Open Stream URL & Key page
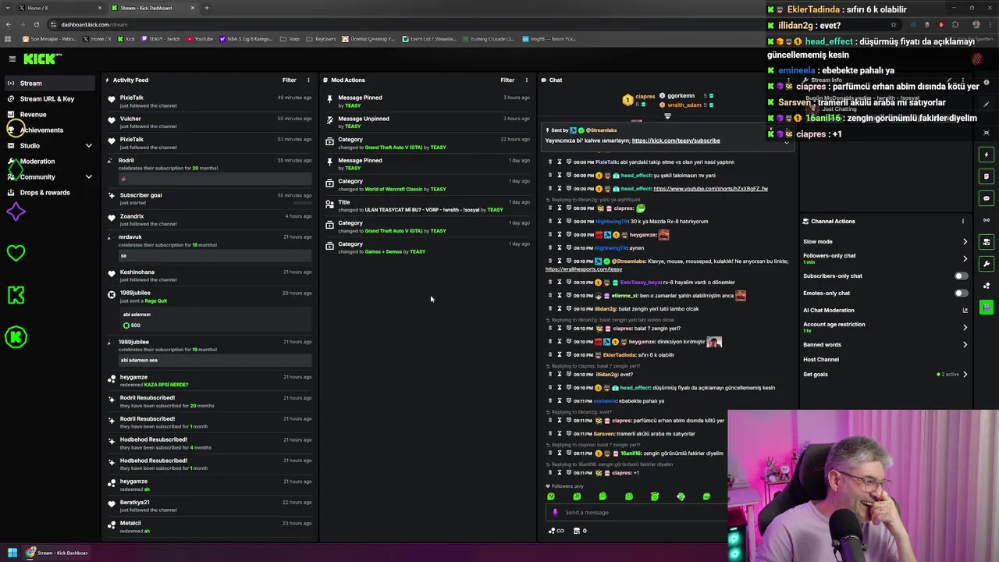The image size is (999, 562). (47, 98)
